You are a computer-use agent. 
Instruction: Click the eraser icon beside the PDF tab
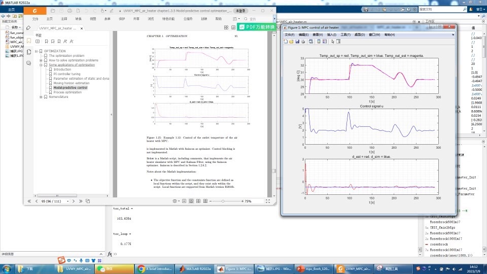28,28
